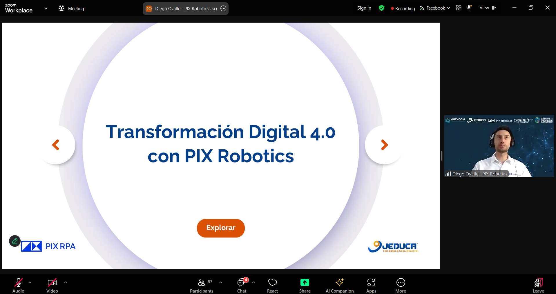Click the Diego Ovalle name label on video
This screenshot has height=294, width=556.
[x=480, y=174]
